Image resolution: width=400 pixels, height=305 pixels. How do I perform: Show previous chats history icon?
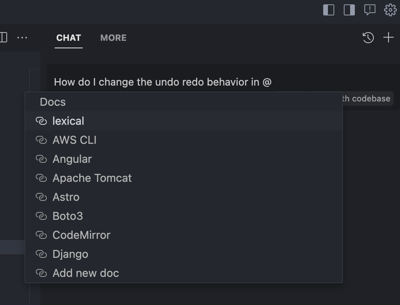click(368, 38)
